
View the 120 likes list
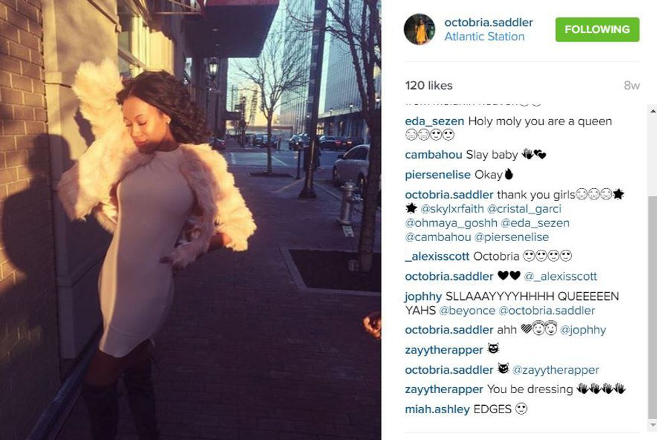tap(428, 86)
